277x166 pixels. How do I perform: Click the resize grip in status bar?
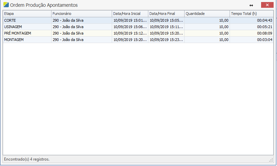pyautogui.click(x=271, y=160)
